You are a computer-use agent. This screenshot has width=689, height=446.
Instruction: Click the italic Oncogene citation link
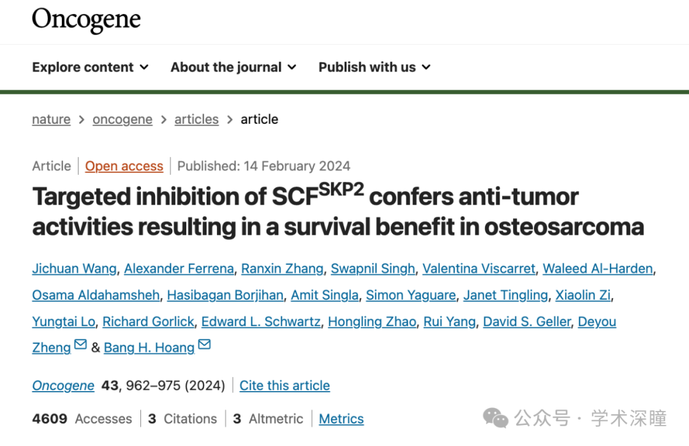[x=63, y=385]
